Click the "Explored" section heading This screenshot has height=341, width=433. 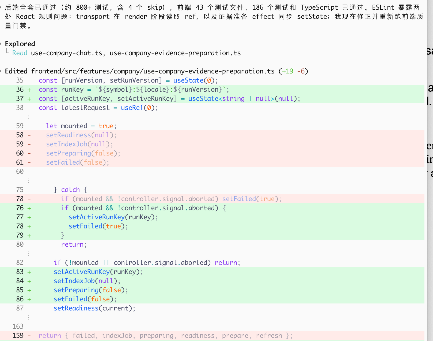tap(20, 44)
